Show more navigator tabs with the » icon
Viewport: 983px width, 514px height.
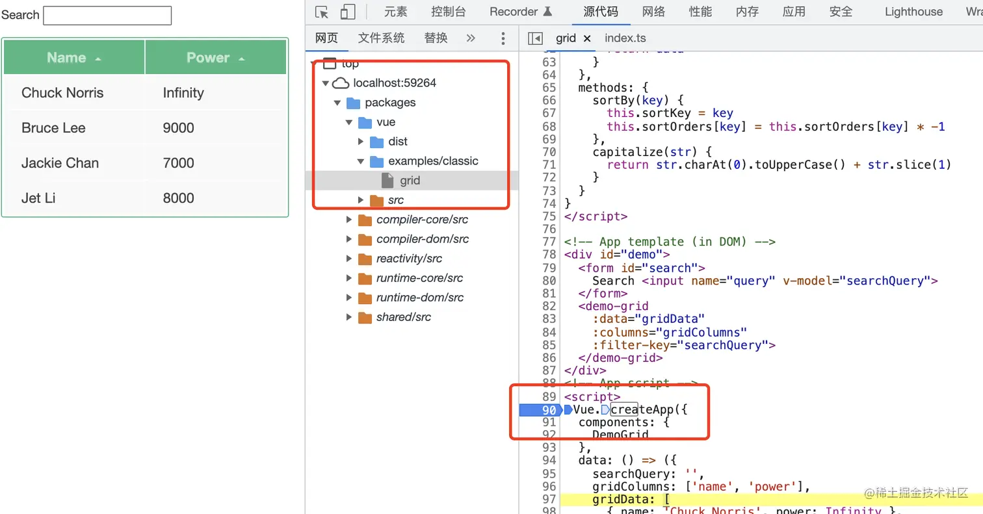point(471,38)
